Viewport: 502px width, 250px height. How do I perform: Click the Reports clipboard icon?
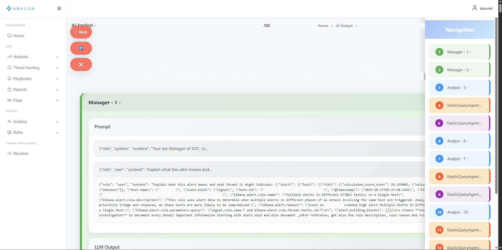9,90
